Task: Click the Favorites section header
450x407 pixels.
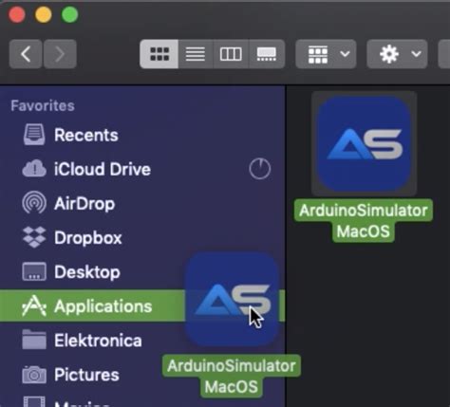Action: (43, 105)
